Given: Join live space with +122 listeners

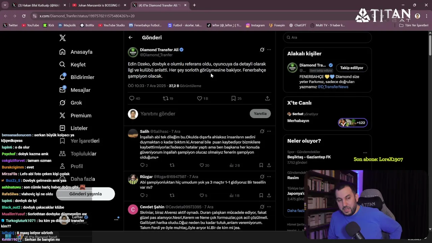Looking at the screenshot, I should [353, 123].
